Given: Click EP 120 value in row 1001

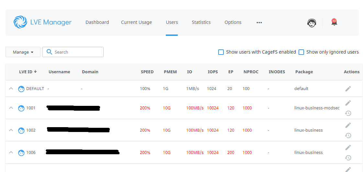Looking at the screenshot, I should (x=231, y=108).
